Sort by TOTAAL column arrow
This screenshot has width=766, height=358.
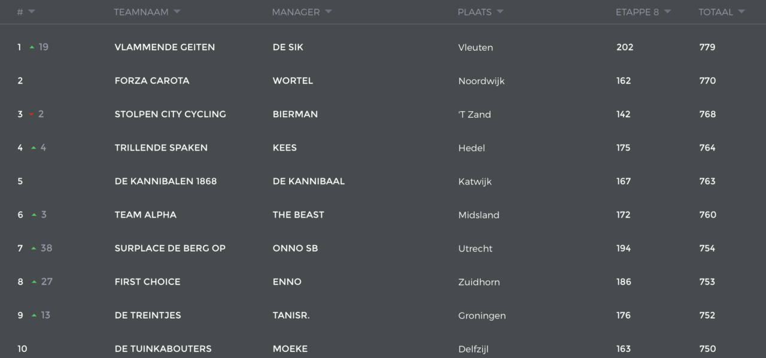pos(741,12)
